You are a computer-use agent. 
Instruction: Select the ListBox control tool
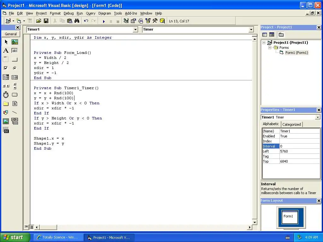click(x=15, y=77)
